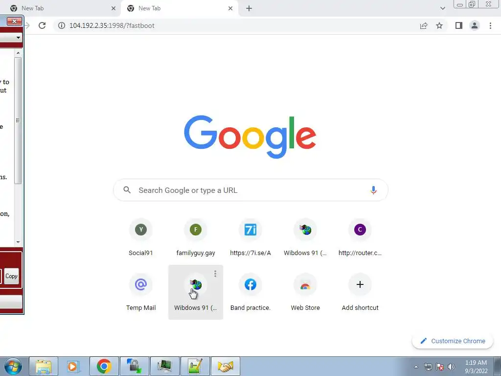Click the address bar URL text
501x376 pixels.
point(112,25)
